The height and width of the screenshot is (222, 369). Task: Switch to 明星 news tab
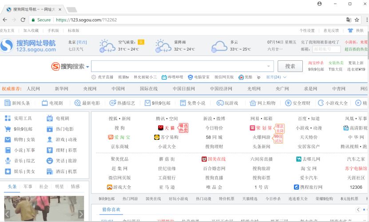pyautogui.click(x=60, y=186)
